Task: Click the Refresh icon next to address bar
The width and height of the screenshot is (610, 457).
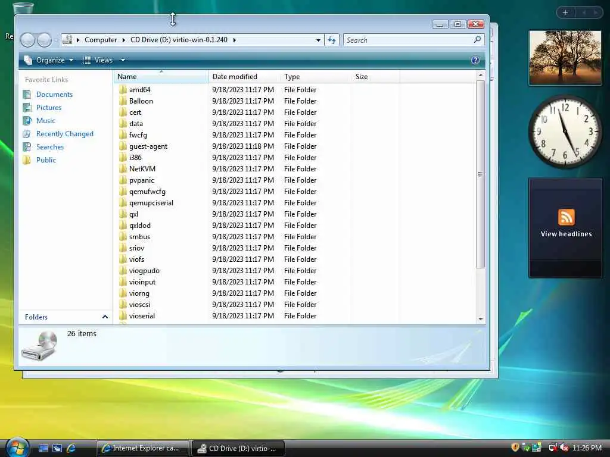Action: point(332,40)
